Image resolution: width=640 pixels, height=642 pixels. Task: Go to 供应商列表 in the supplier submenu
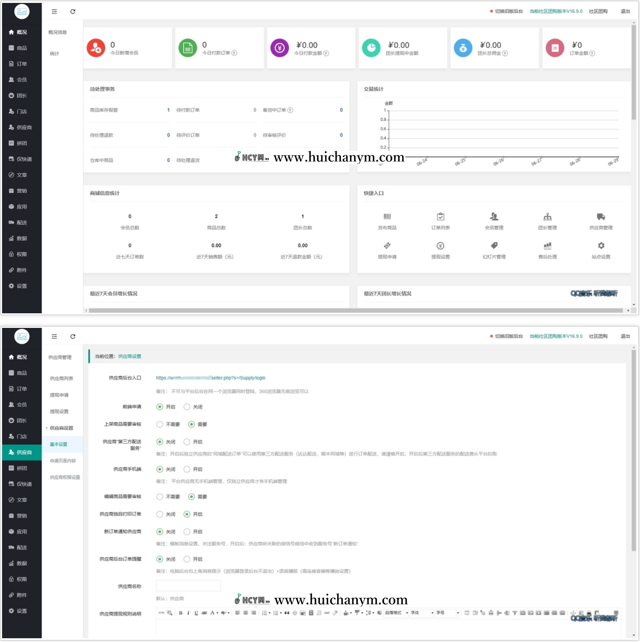(61, 379)
